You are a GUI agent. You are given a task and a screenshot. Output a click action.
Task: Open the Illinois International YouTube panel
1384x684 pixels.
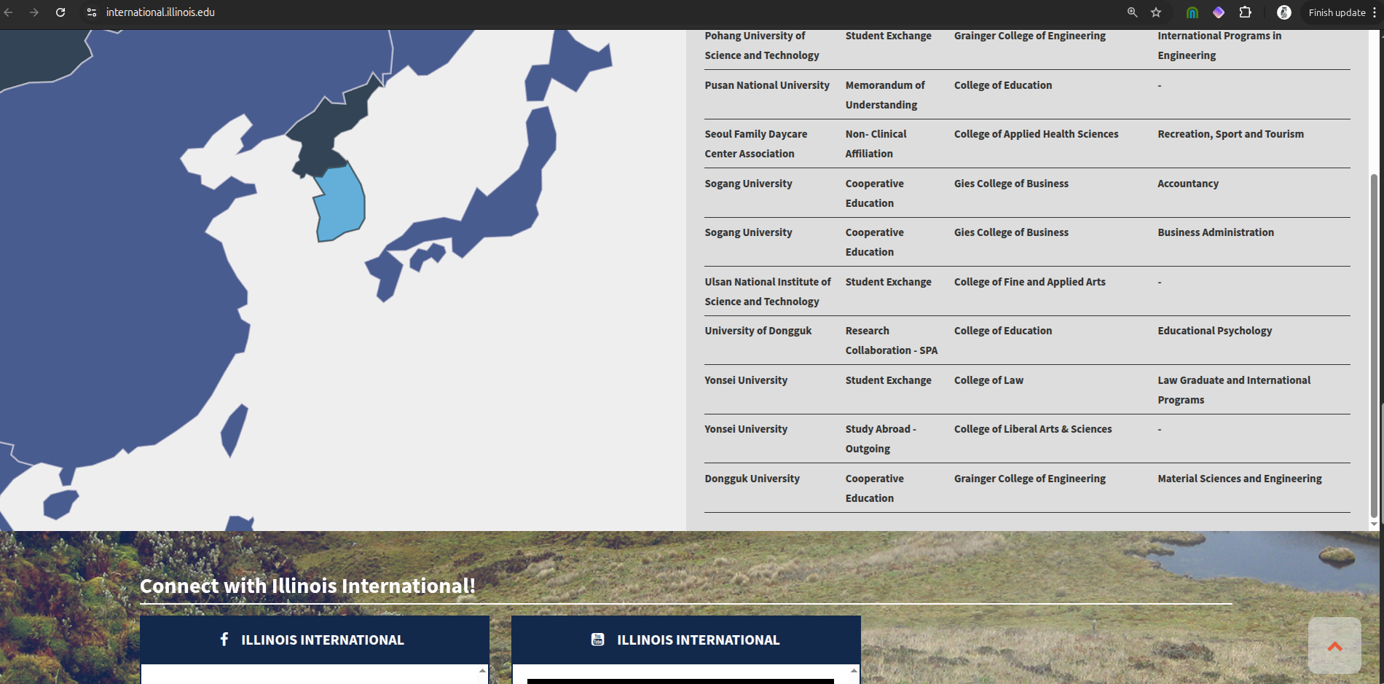(686, 640)
